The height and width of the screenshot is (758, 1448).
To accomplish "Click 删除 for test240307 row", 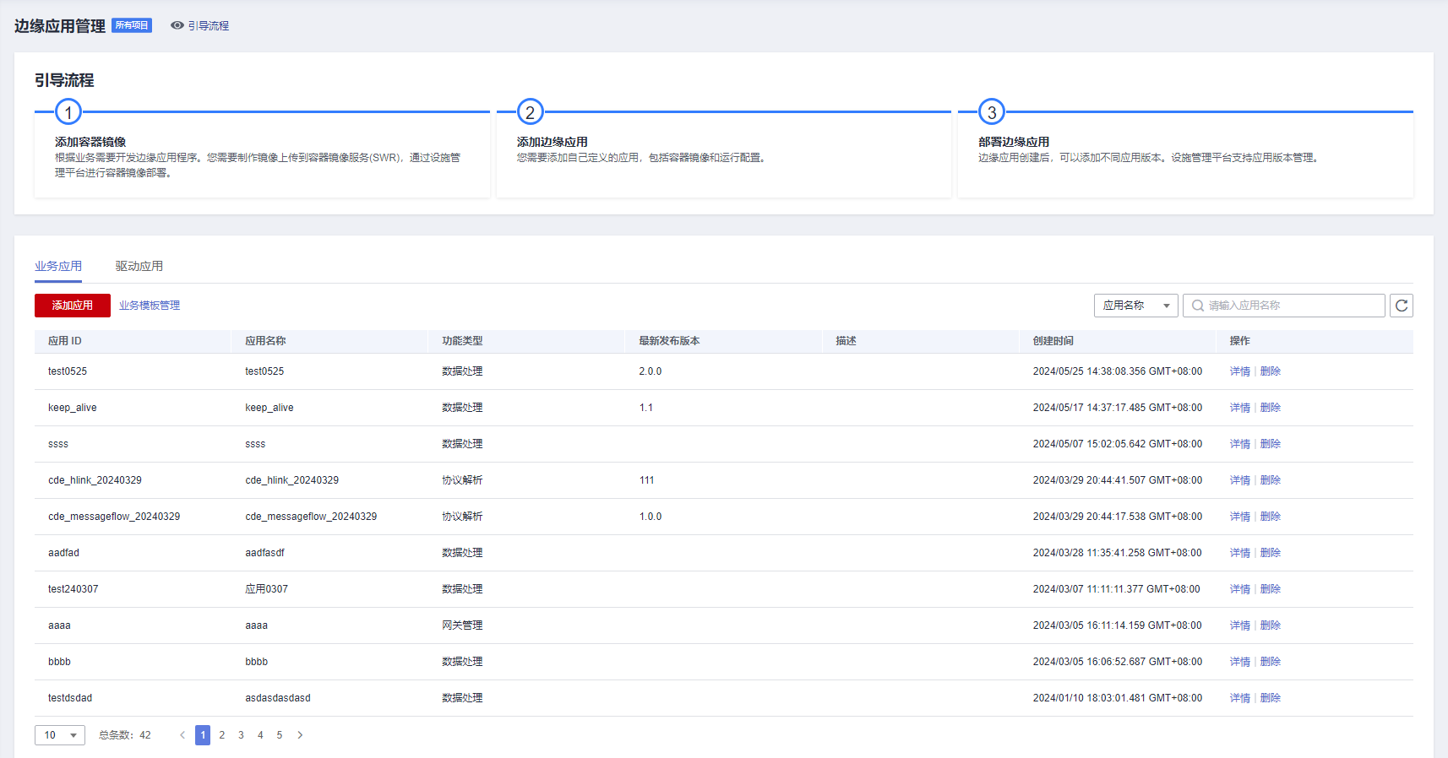I will [1270, 589].
